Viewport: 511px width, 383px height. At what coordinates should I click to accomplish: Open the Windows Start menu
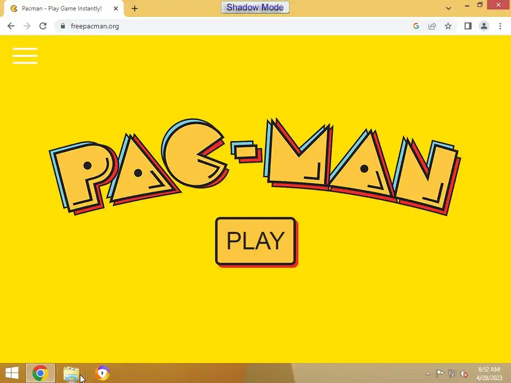click(x=12, y=373)
